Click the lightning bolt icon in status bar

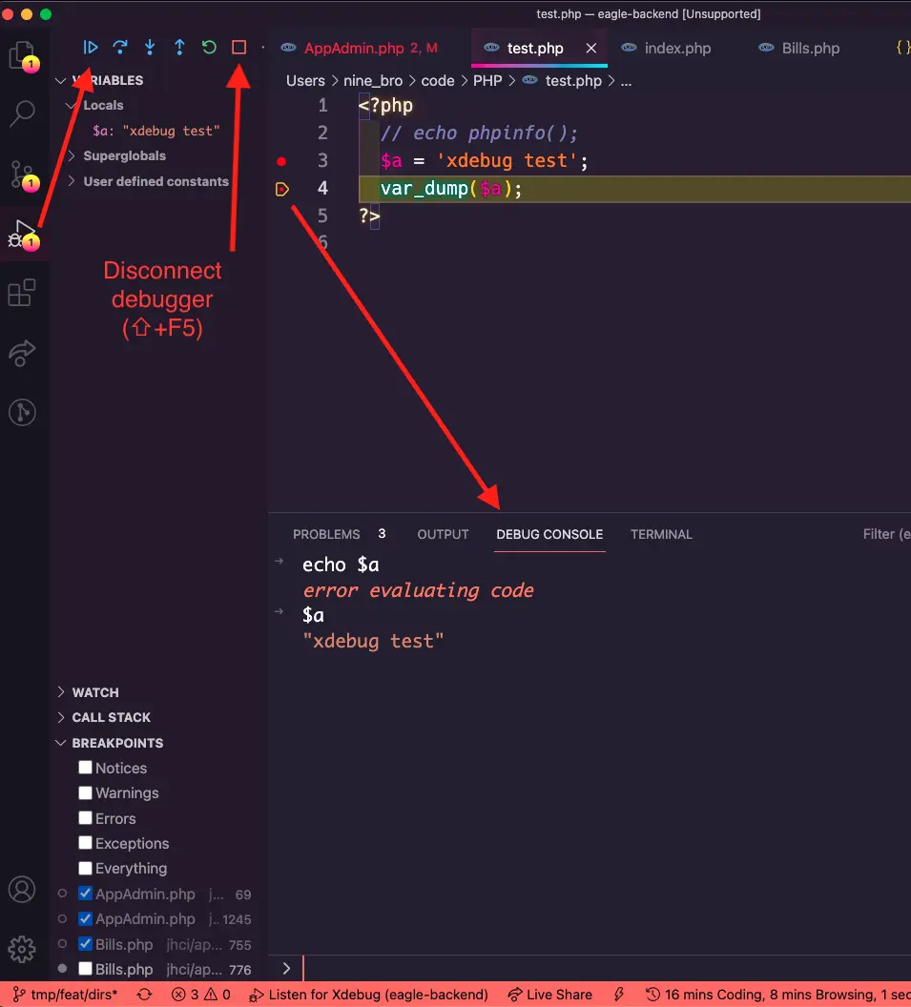click(619, 995)
